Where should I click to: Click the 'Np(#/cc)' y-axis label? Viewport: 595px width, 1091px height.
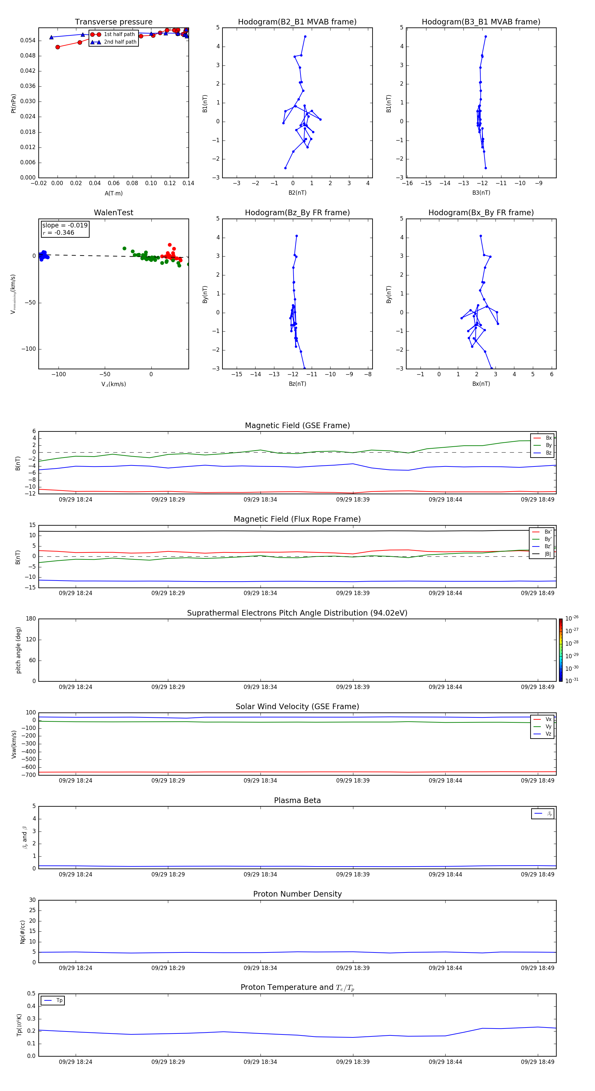pyautogui.click(x=22, y=931)
